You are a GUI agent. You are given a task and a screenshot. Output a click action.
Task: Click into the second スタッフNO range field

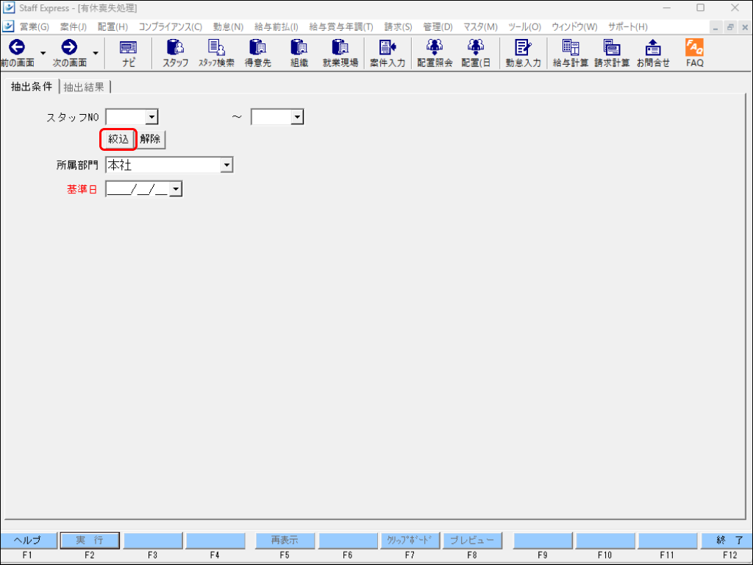(271, 117)
